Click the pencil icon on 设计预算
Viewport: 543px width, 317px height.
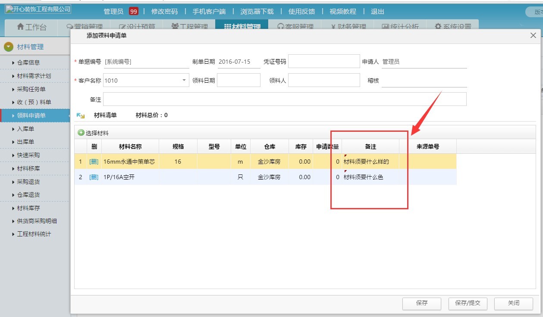pyautogui.click(x=122, y=26)
